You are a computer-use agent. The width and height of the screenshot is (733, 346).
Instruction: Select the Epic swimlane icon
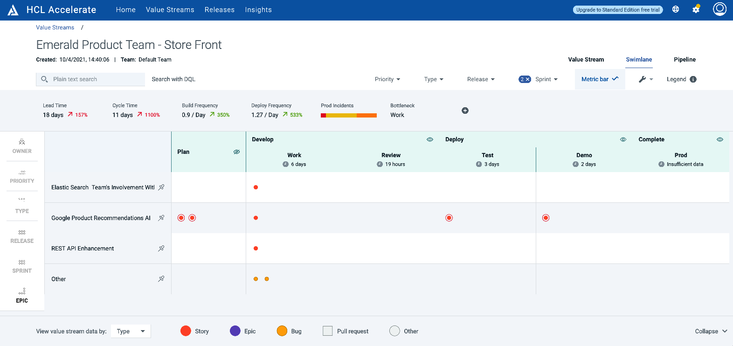tap(22, 291)
